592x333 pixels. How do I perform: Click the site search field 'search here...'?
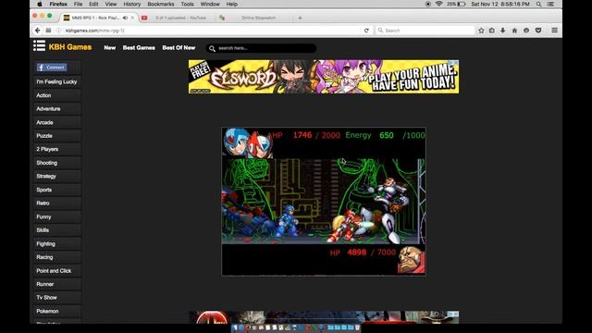[261, 48]
